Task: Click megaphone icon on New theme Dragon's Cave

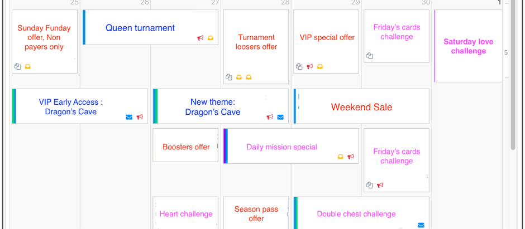Action: click(270, 117)
